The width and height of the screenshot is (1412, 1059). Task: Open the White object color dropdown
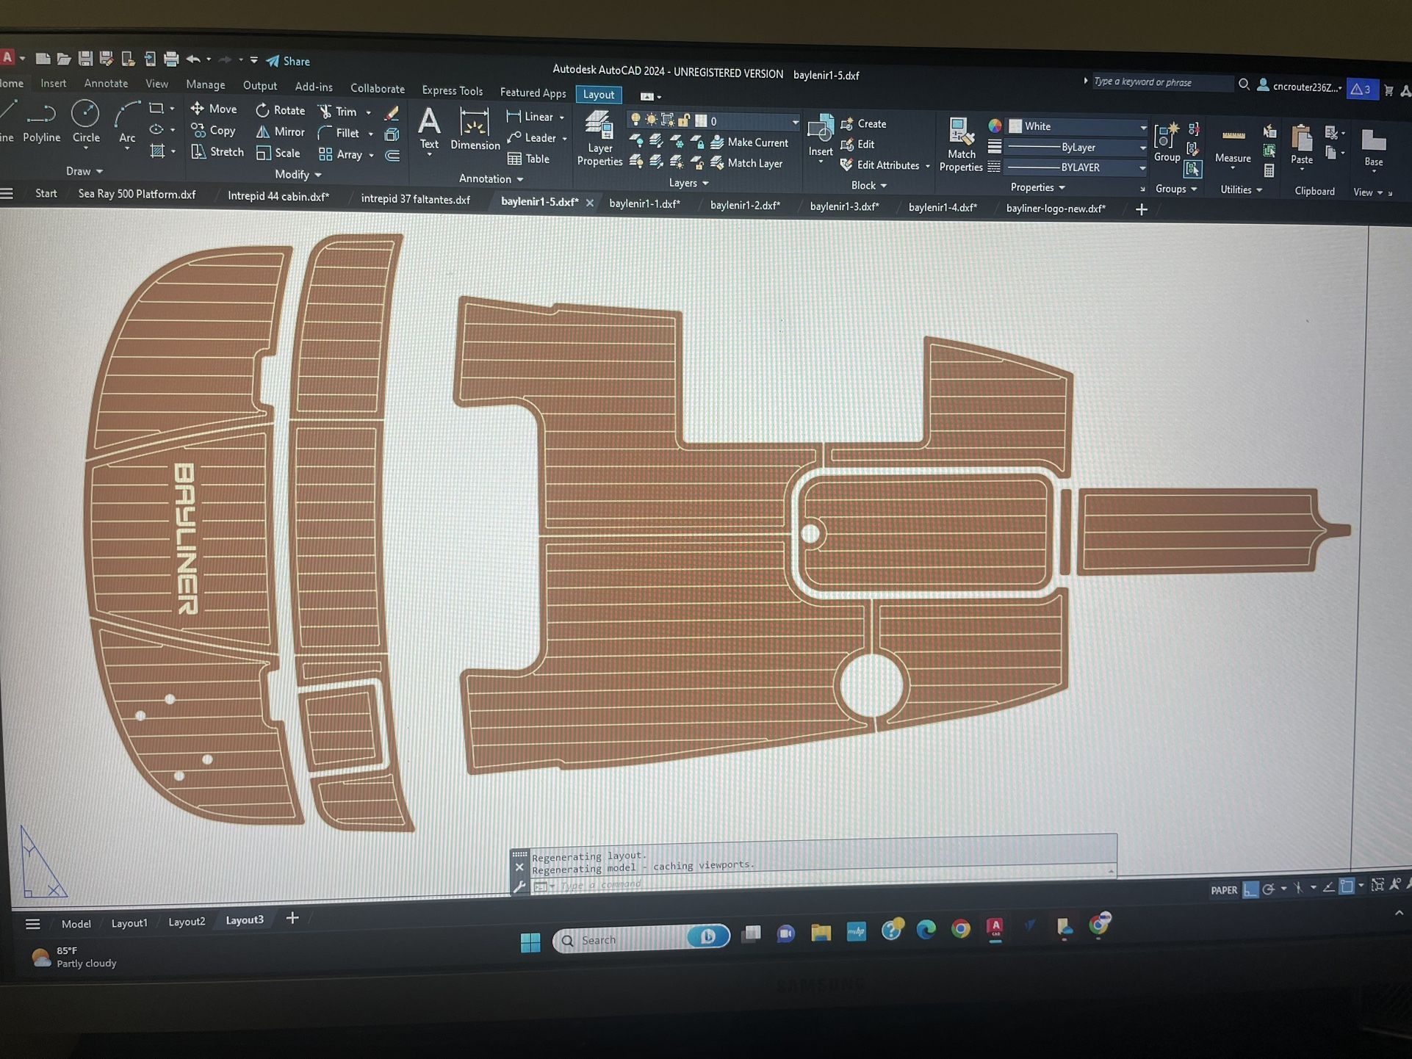[1077, 127]
